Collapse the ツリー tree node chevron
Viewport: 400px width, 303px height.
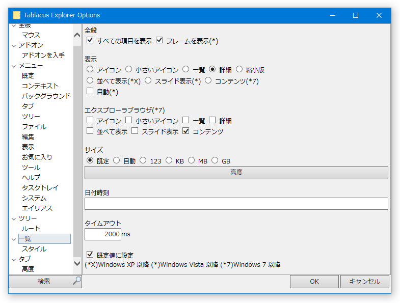14,219
